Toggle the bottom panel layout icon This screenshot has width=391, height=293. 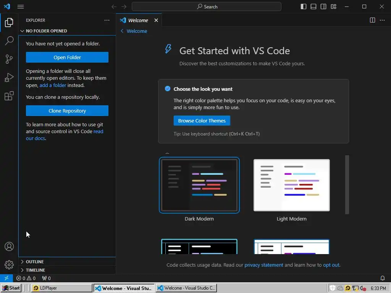tap(313, 6)
